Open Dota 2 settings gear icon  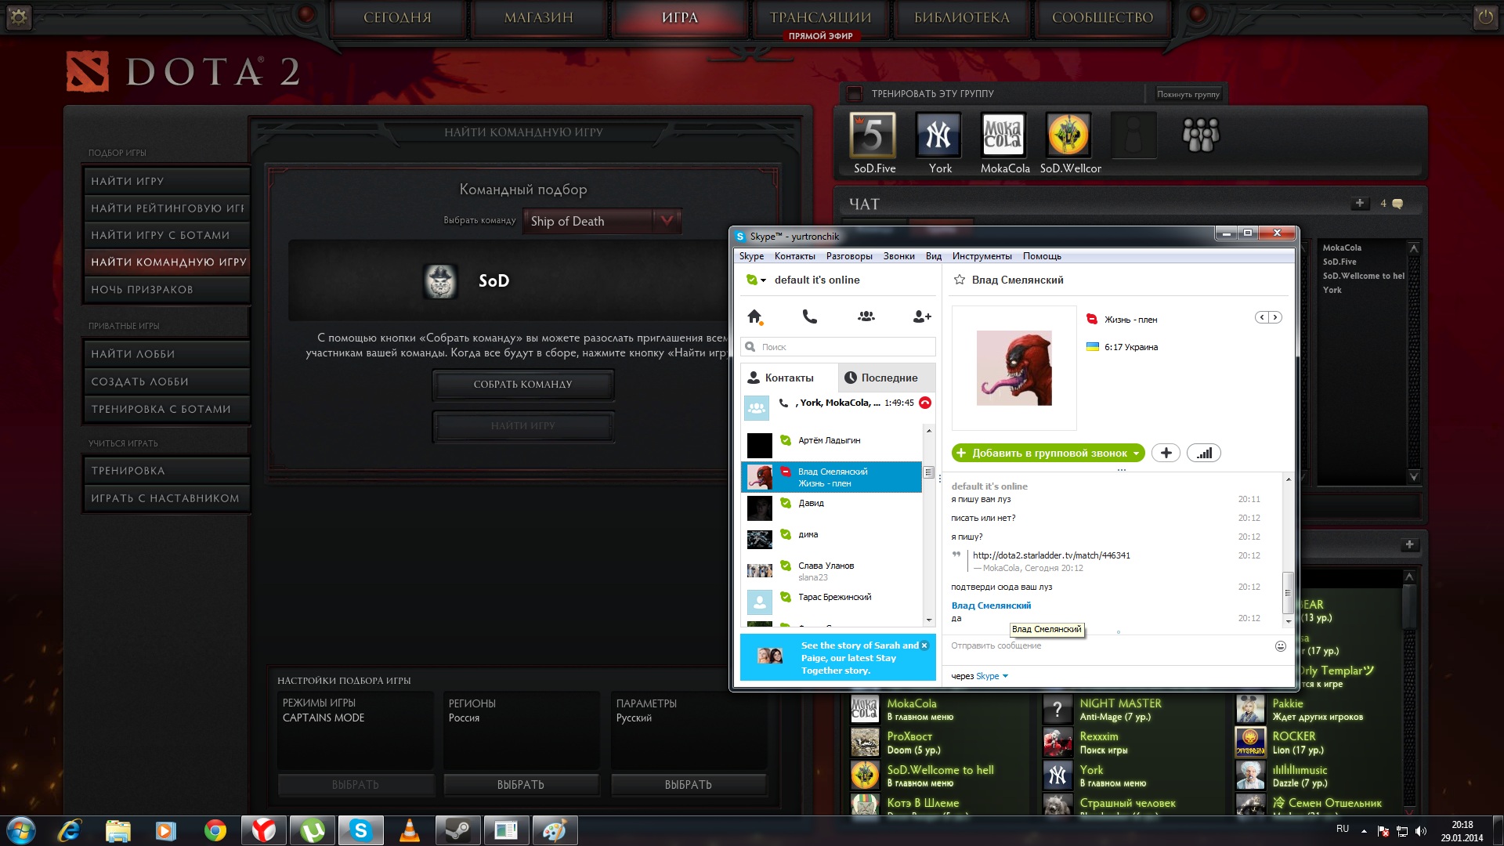(x=19, y=17)
